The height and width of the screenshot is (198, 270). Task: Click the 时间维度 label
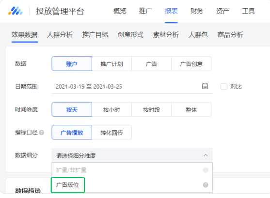pyautogui.click(x=26, y=109)
